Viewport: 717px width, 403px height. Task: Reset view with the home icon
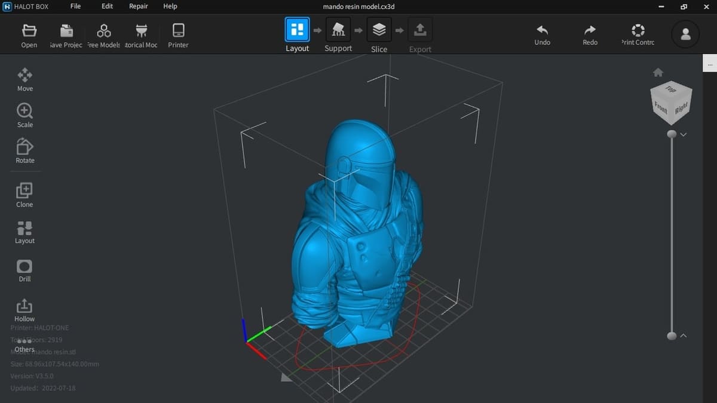(658, 72)
